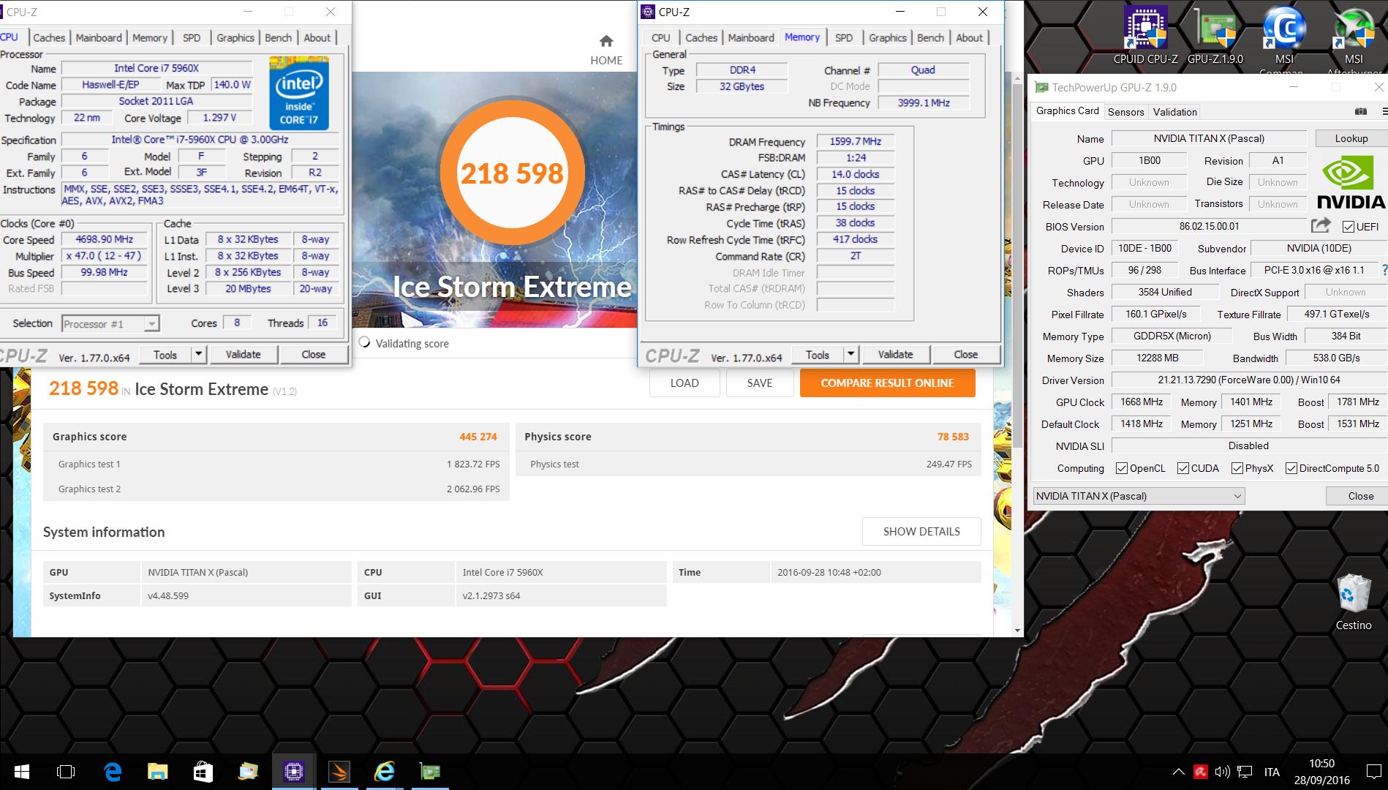Open volume control in system tray
This screenshot has height=790, width=1388.
[x=1222, y=772]
